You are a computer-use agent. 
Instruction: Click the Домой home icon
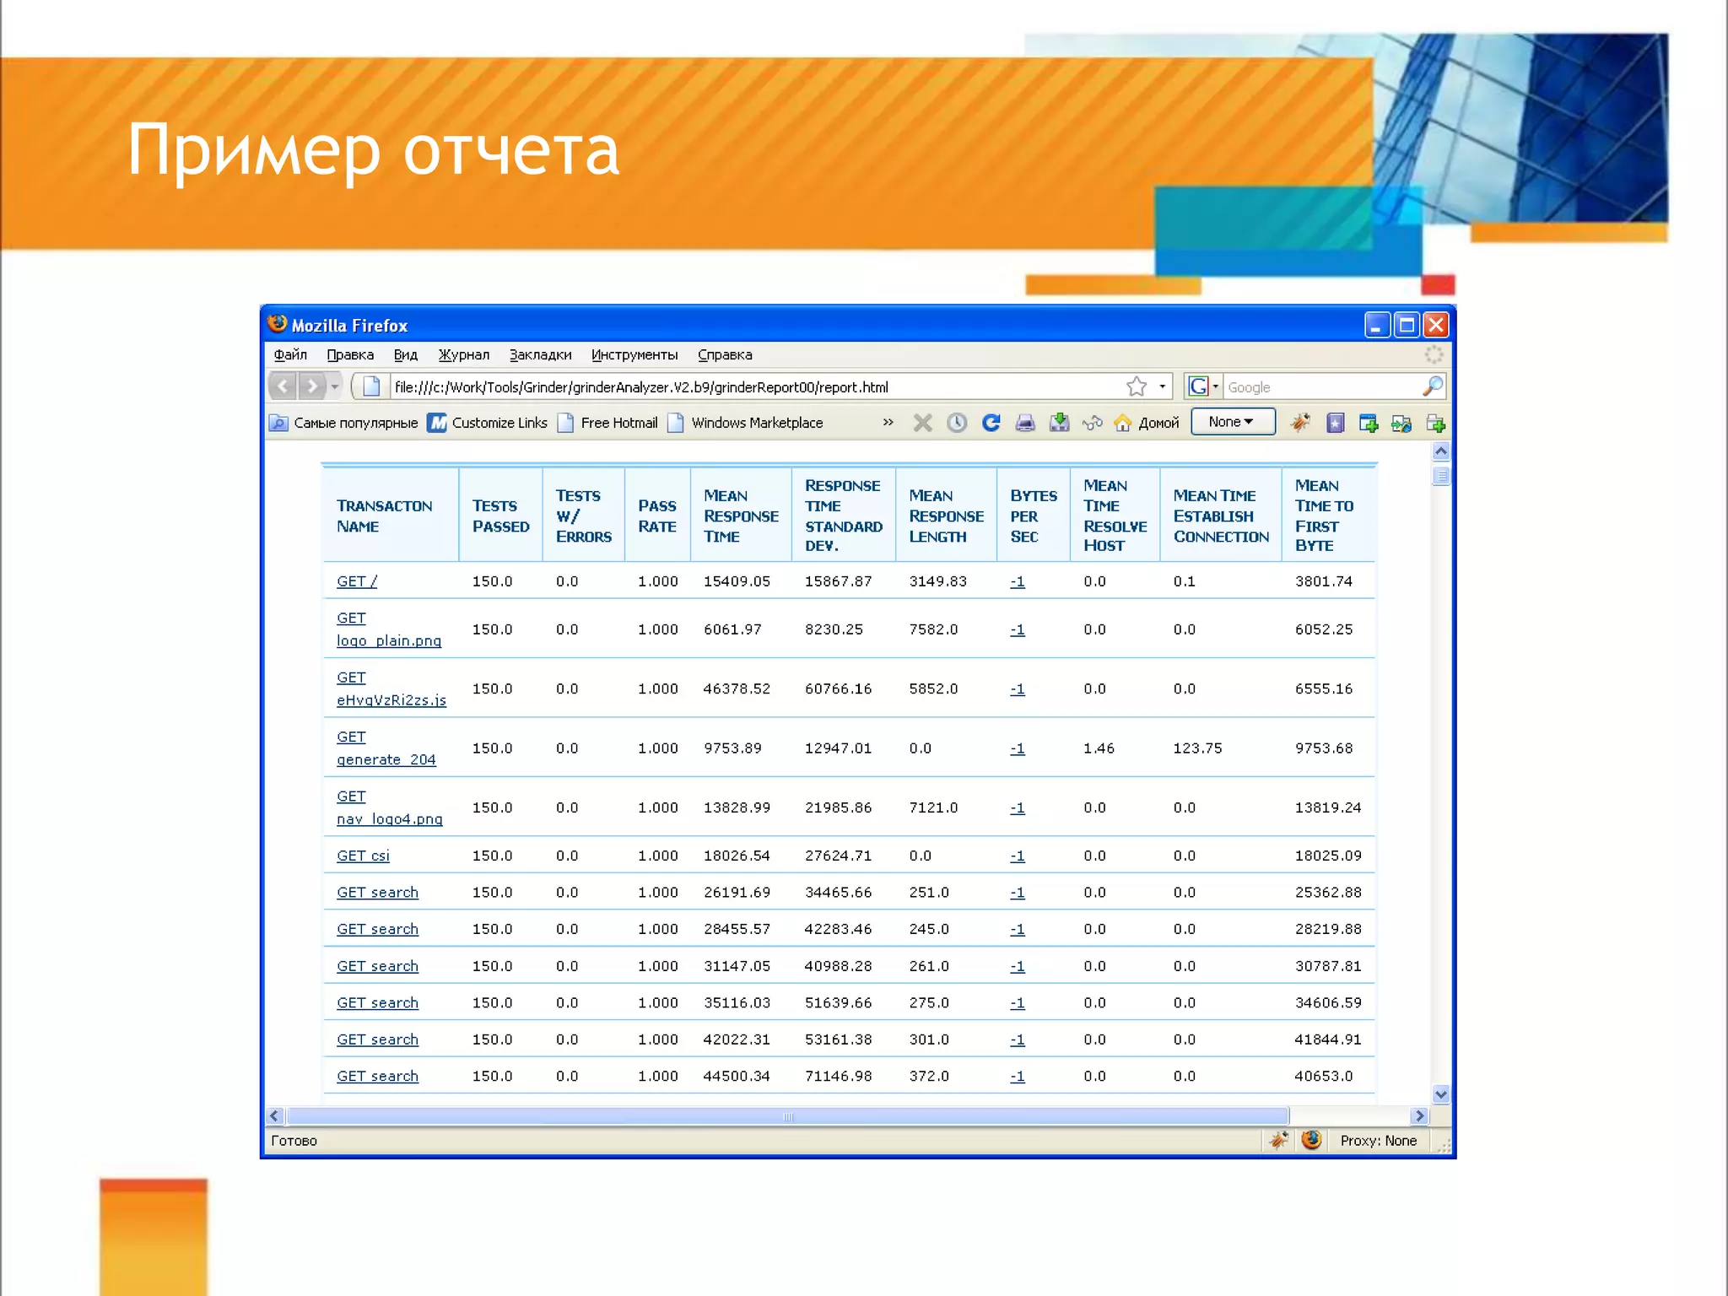coord(1122,423)
